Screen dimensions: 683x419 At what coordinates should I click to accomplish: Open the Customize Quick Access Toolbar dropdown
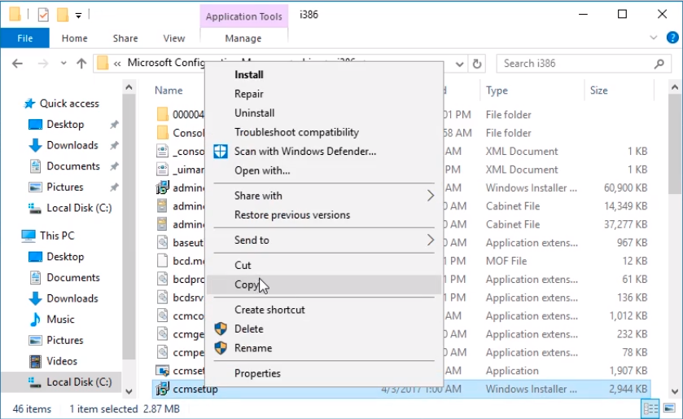(78, 15)
